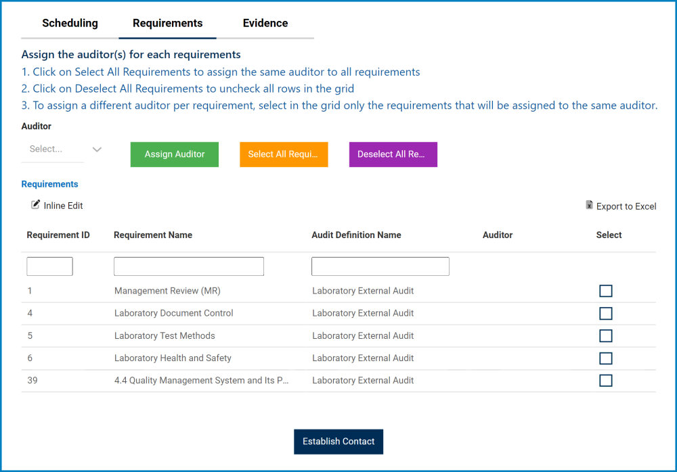Switch to the Requirements tab
677x472 pixels.
(x=167, y=23)
